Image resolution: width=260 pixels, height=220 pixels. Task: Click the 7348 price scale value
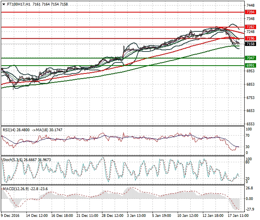(251, 19)
